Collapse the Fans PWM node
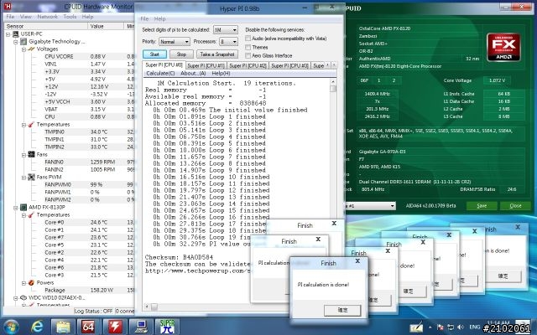 (x=23, y=178)
